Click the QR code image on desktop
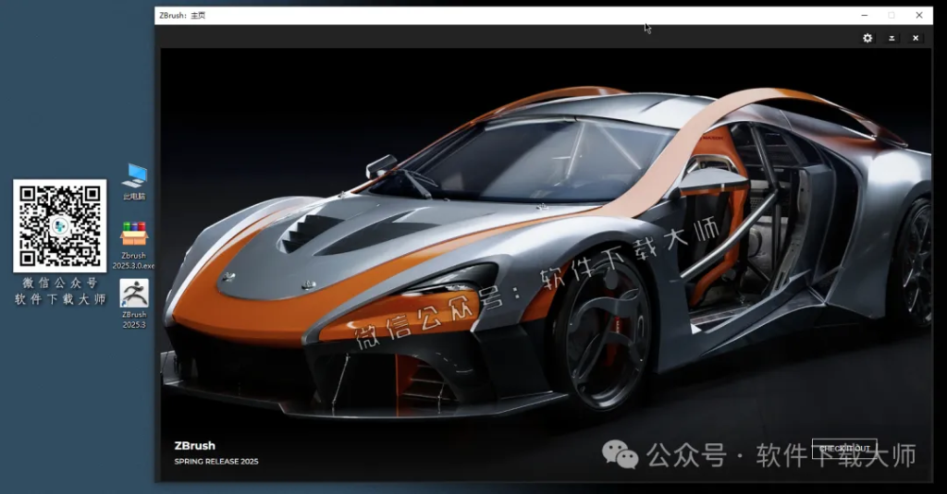The image size is (947, 494). [x=60, y=225]
